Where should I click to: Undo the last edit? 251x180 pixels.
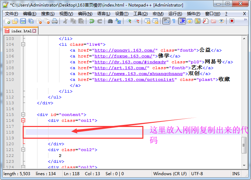coord(92,21)
